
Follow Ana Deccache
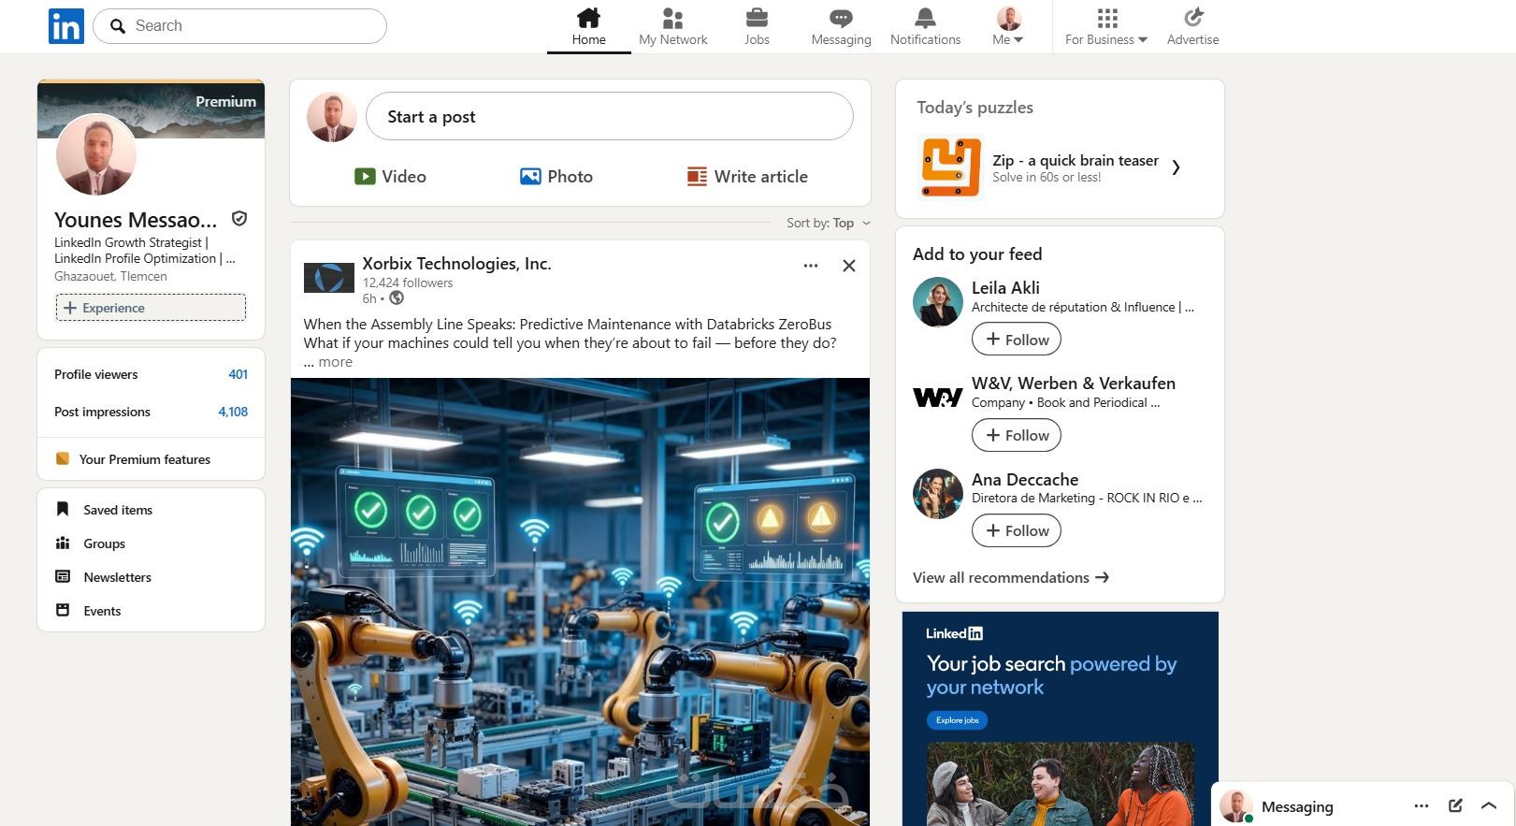[1017, 530]
